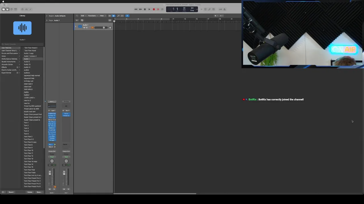
Task: Toggle Show Automation button in Tracks area
Action: 118,16
